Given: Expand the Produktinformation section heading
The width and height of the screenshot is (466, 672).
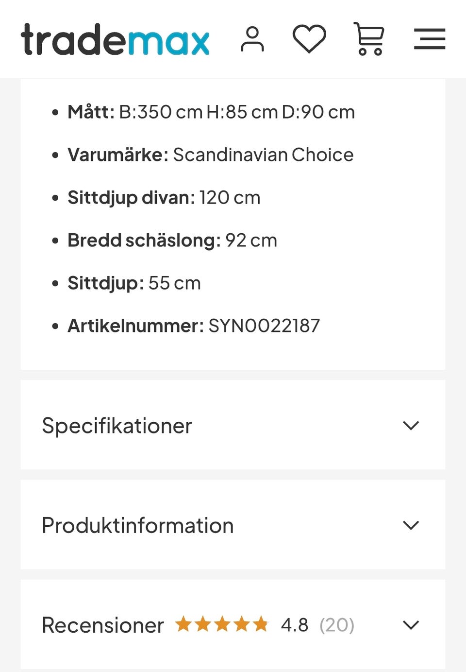Looking at the screenshot, I should 138,525.
